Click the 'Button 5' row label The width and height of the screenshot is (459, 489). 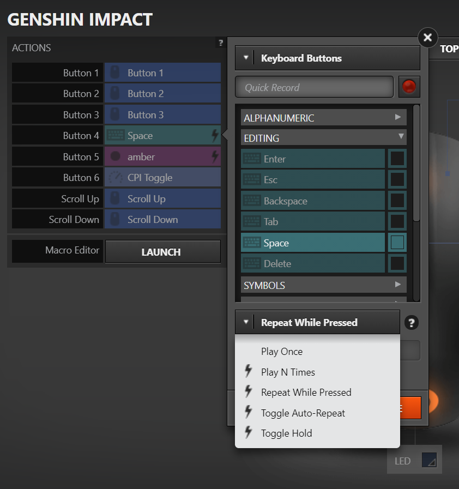[x=81, y=156]
